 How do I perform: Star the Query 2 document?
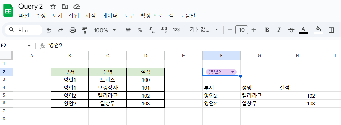tap(53, 7)
